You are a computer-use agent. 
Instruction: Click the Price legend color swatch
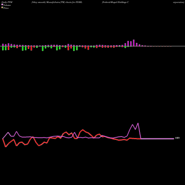[2, 7]
